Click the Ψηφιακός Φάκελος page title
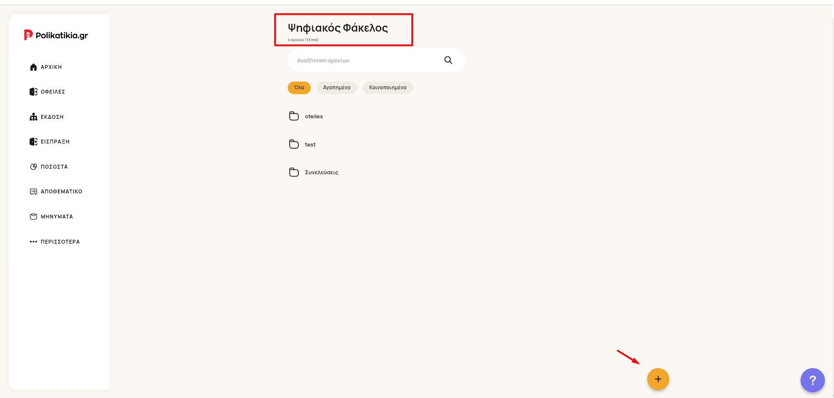This screenshot has height=398, width=834. (x=338, y=28)
